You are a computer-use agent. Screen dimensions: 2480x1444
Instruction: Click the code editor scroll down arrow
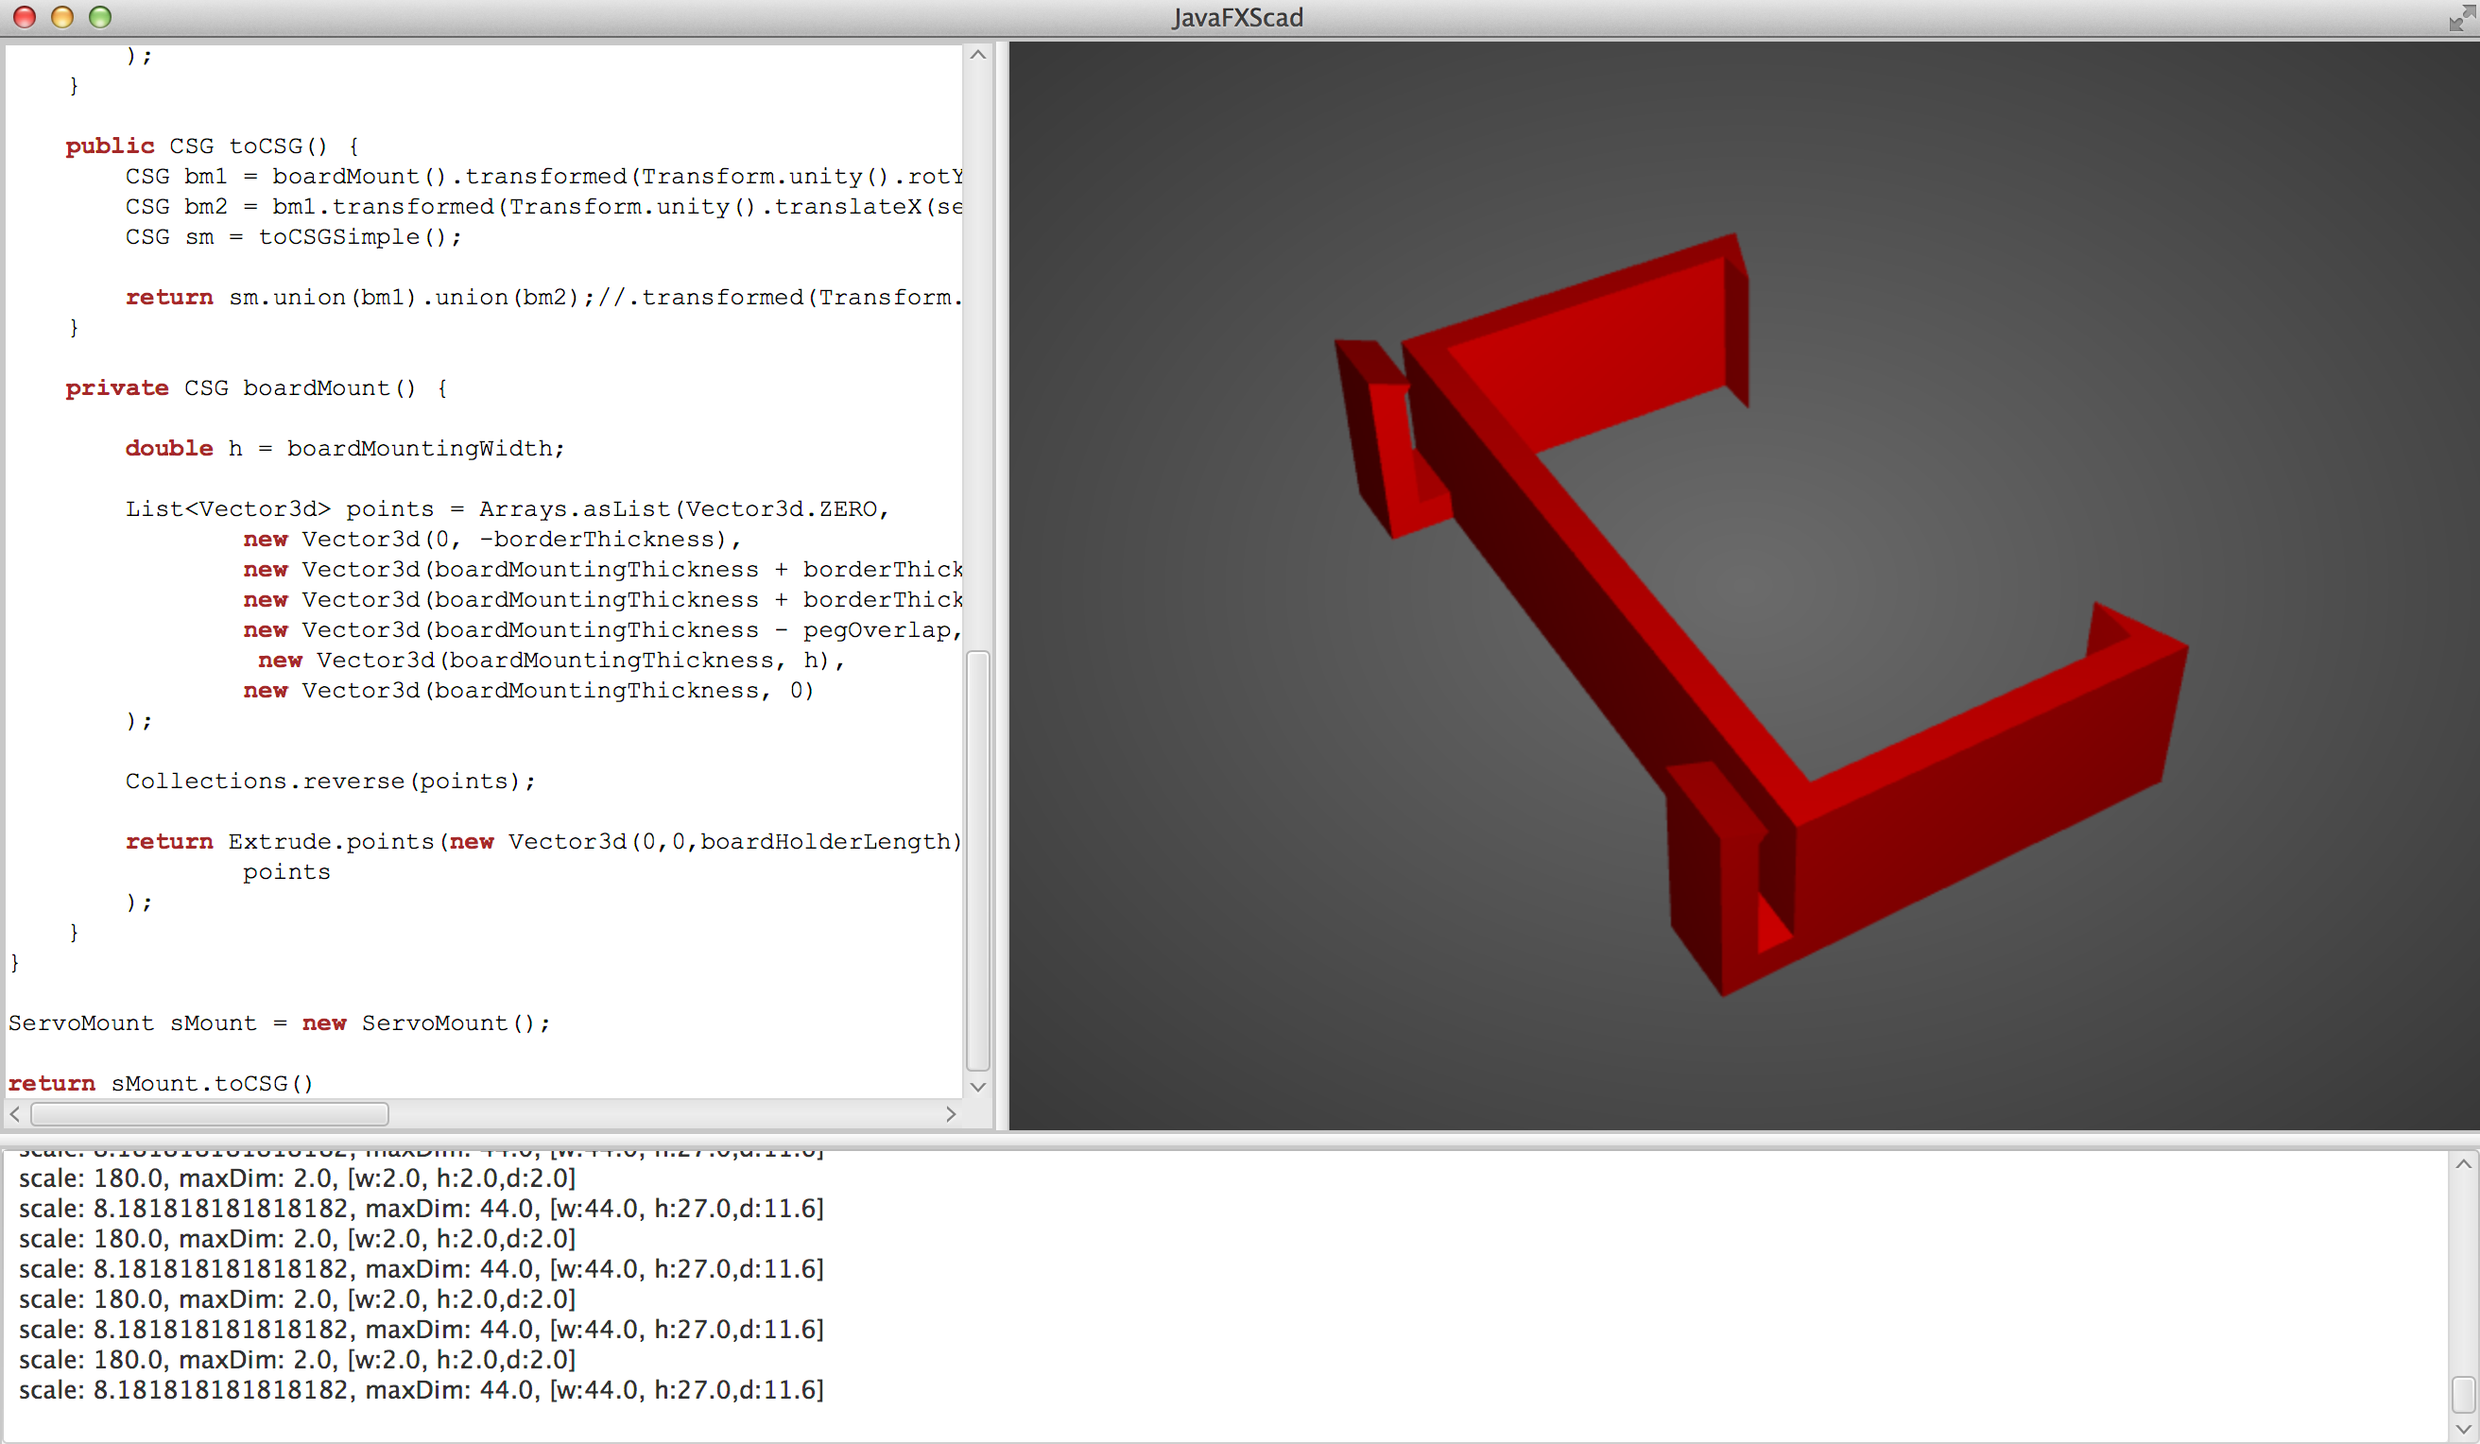click(x=977, y=1087)
